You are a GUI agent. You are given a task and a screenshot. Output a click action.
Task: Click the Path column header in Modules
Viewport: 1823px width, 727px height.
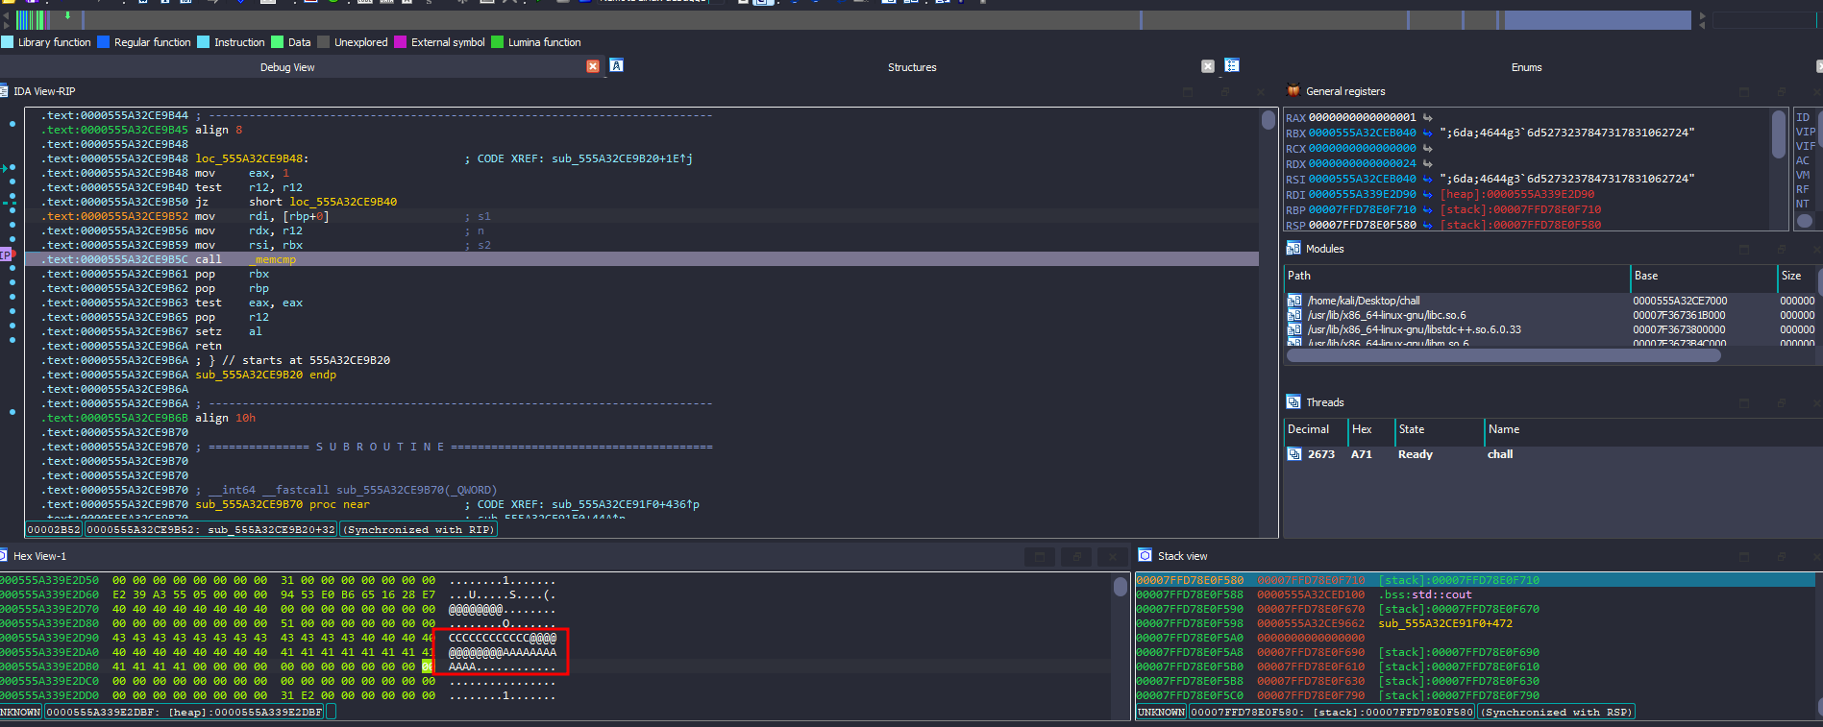coord(1299,276)
